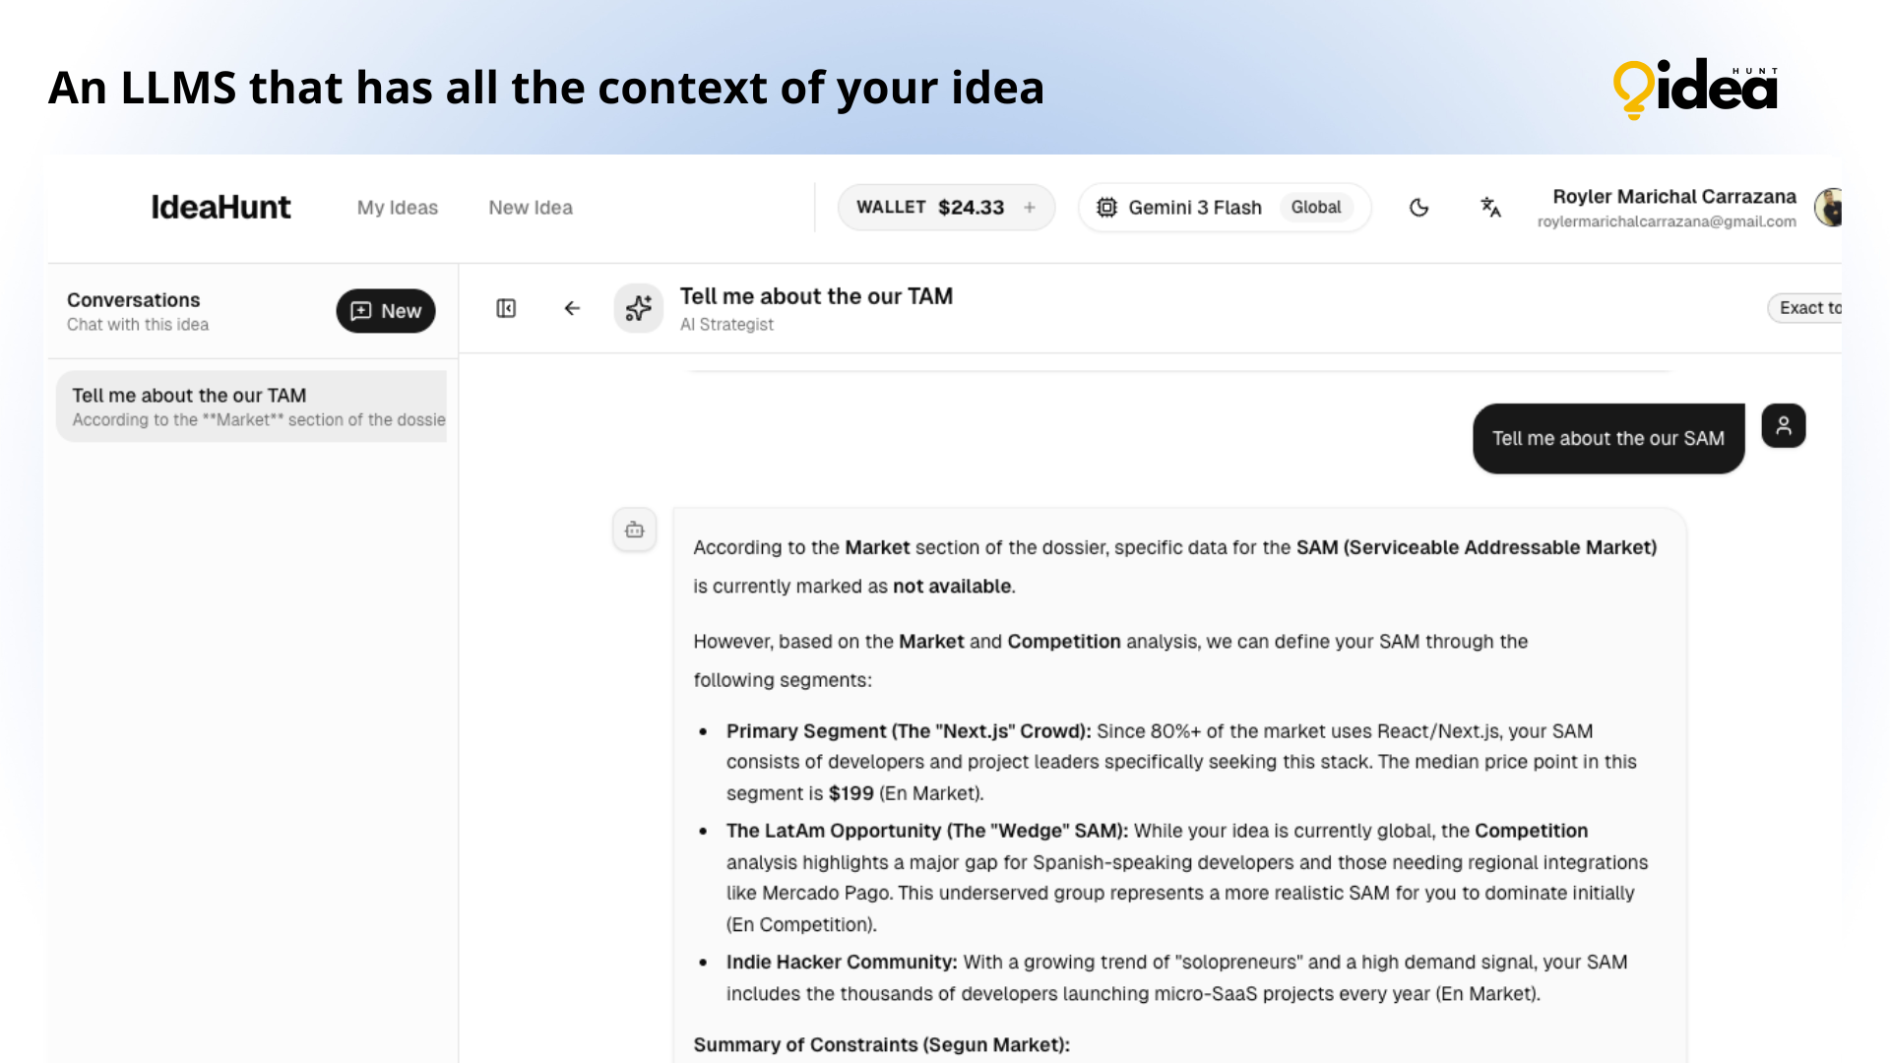Click the New conversation button
This screenshot has width=1890, height=1063.
coord(385,311)
